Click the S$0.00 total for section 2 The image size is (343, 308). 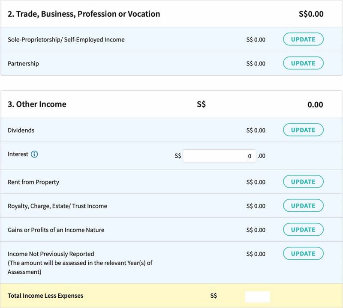coord(311,14)
